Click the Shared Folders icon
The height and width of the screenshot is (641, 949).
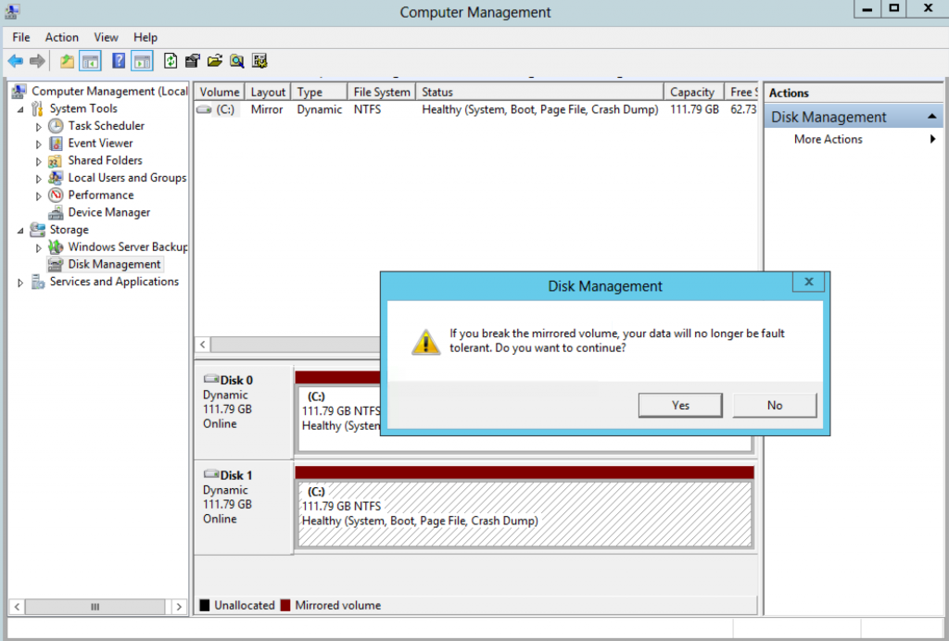pyautogui.click(x=56, y=161)
